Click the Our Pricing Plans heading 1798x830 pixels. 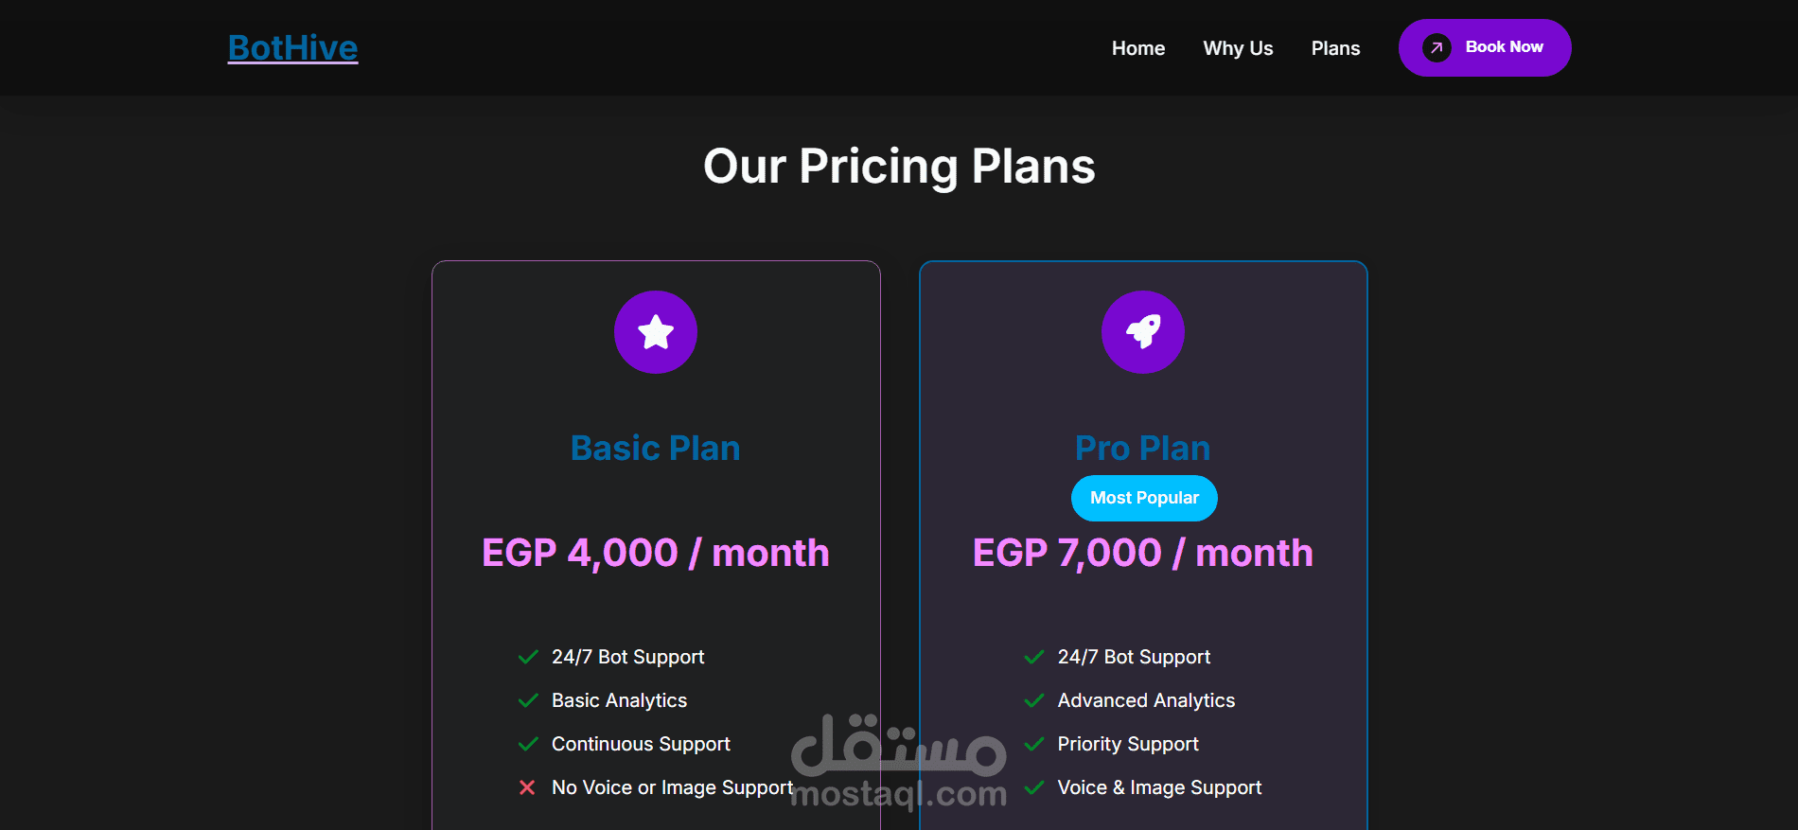coord(899,167)
